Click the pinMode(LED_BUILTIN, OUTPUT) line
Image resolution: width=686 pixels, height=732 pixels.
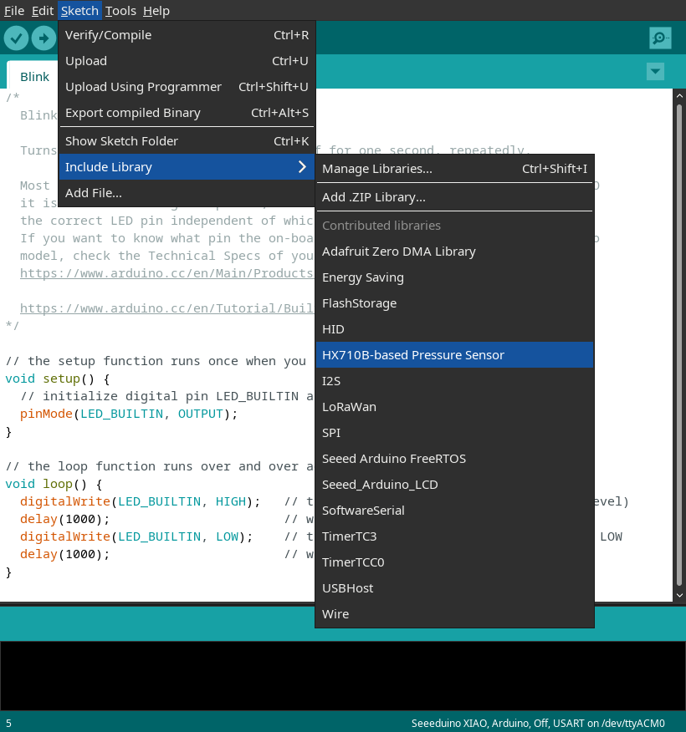pos(129,414)
